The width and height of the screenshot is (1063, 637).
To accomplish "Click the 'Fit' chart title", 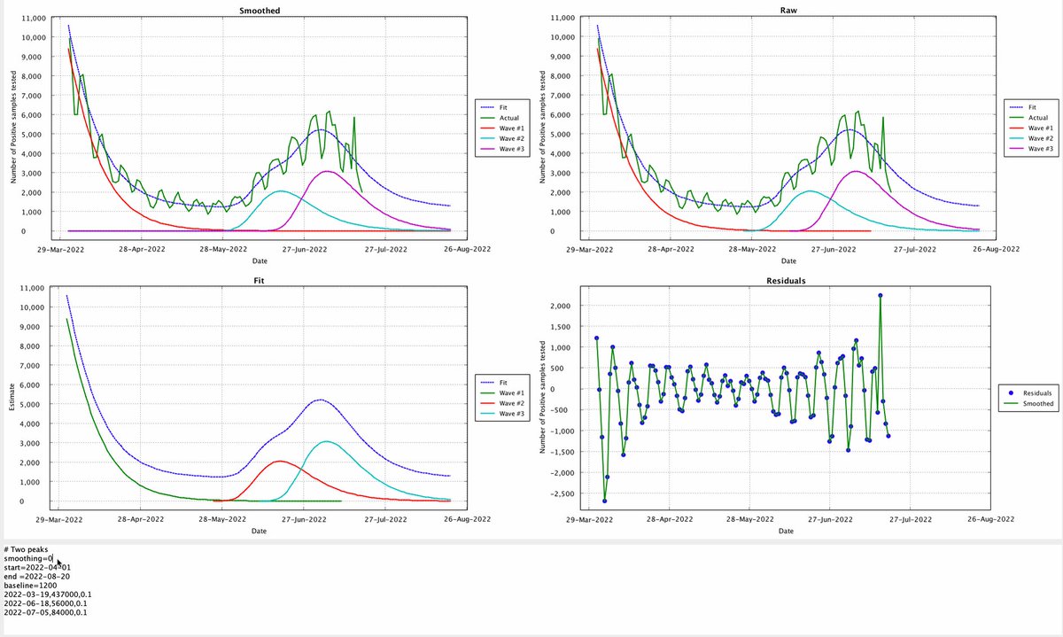I will (x=259, y=280).
